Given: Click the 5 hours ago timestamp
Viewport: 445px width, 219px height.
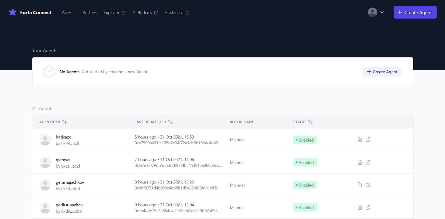Looking at the screenshot, I should pyautogui.click(x=164, y=137).
